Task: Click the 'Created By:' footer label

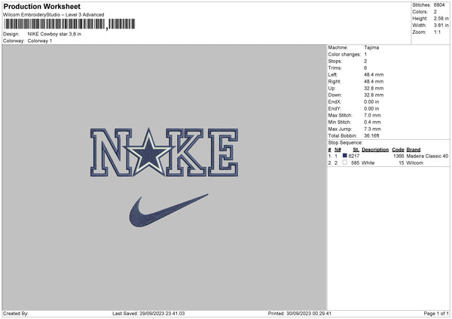Action: (x=16, y=314)
